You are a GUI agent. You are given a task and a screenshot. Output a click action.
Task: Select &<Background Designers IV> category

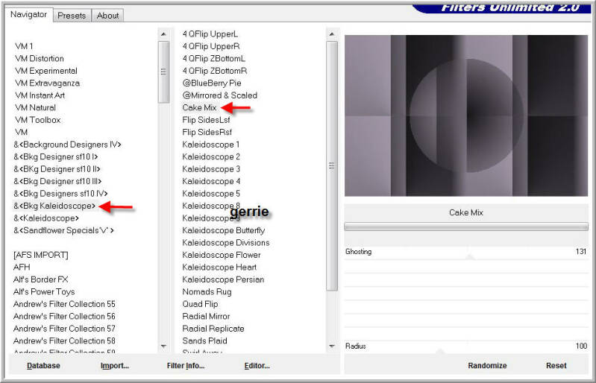coord(67,145)
